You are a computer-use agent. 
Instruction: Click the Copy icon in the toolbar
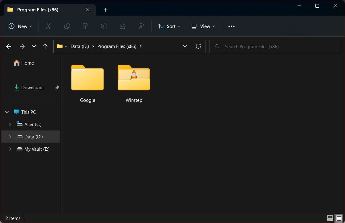tap(67, 26)
